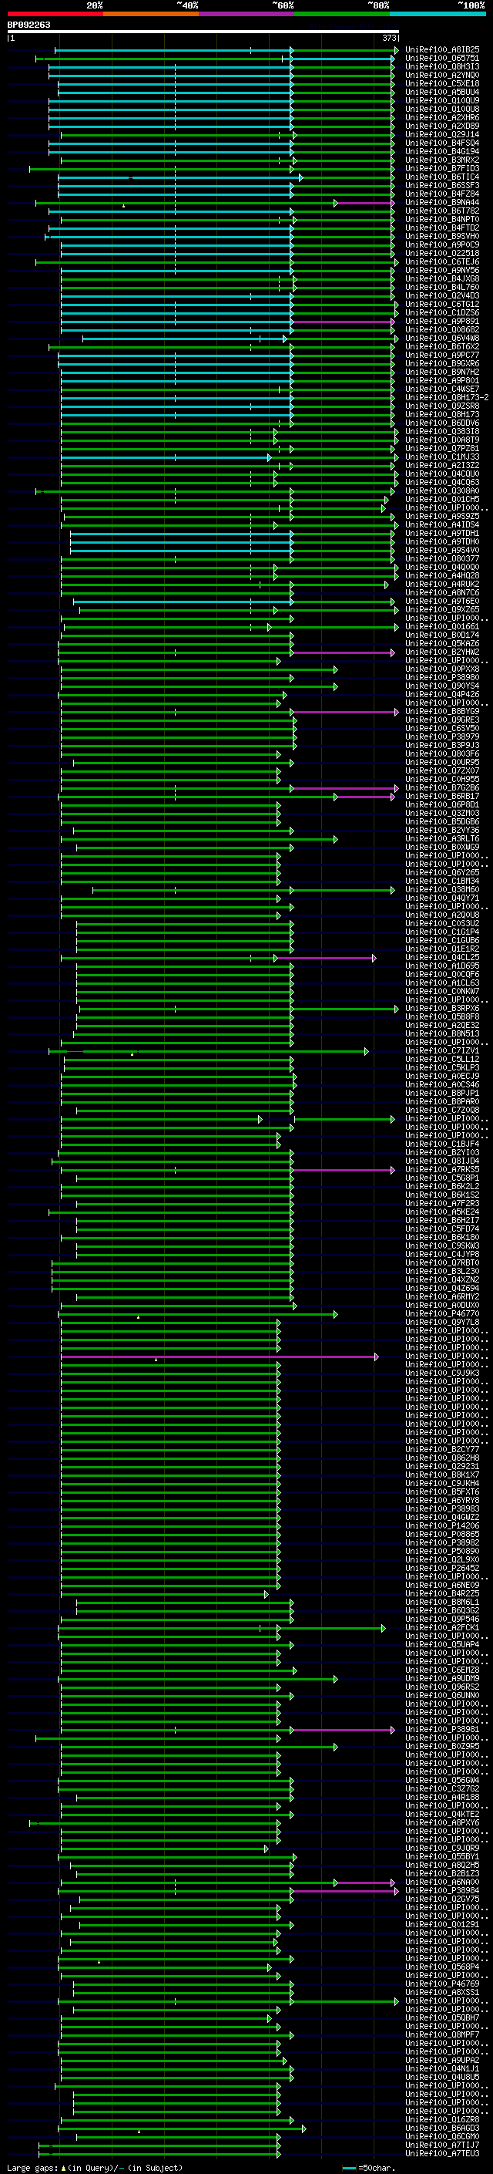This screenshot has height=2174, width=493.
Task: Open hit UniRef100_A8IB25
Action: point(442,50)
